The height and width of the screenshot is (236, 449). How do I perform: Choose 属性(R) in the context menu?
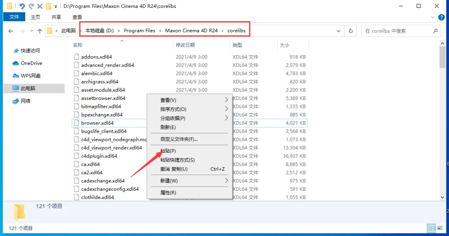pyautogui.click(x=190, y=193)
